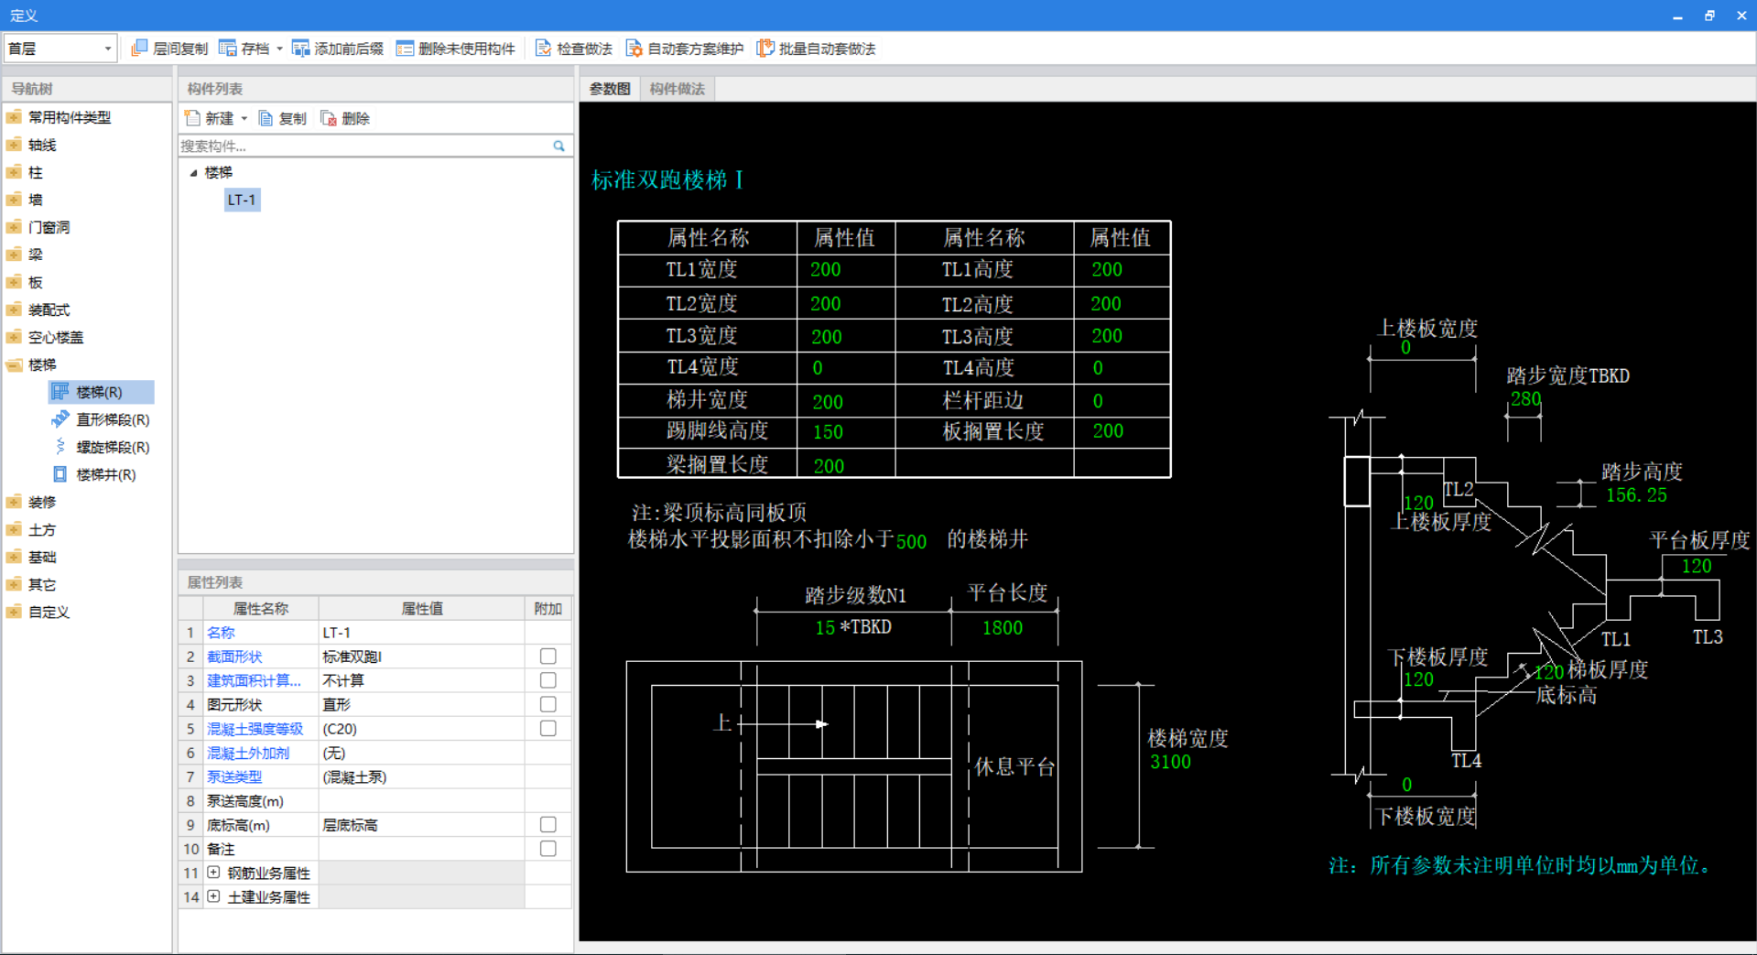1757x955 pixels.
Task: Click the 梯井宽度 value 200
Action: point(828,402)
